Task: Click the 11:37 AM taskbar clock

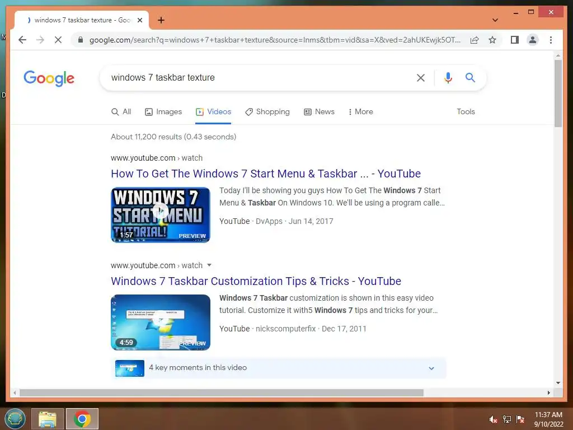Action: (548, 419)
